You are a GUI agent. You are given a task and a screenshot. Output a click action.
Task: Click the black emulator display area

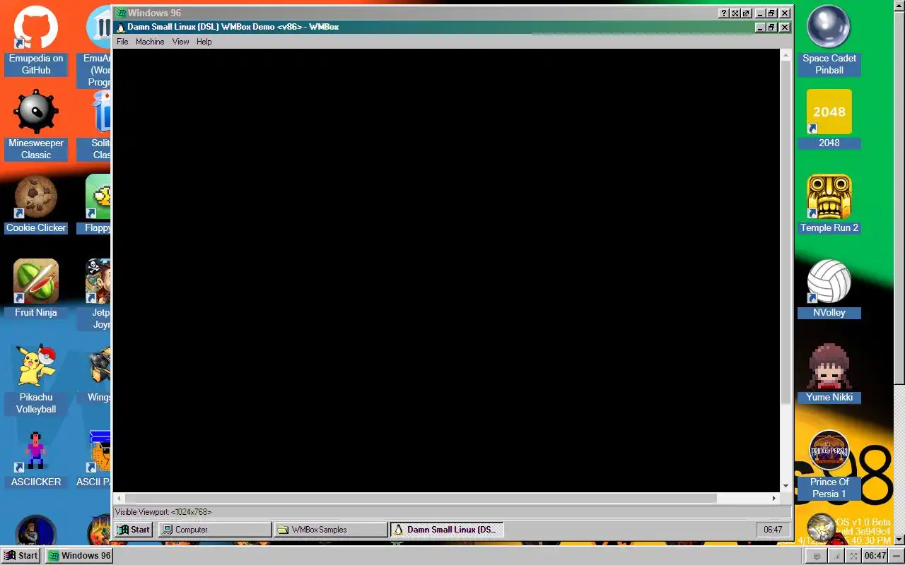[x=447, y=270]
